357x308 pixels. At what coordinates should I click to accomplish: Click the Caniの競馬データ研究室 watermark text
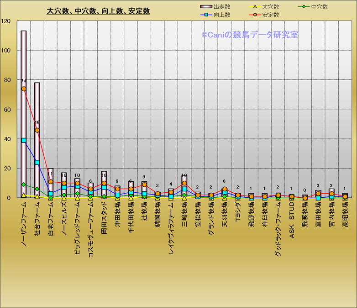click(250, 35)
